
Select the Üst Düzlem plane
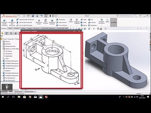(8, 54)
